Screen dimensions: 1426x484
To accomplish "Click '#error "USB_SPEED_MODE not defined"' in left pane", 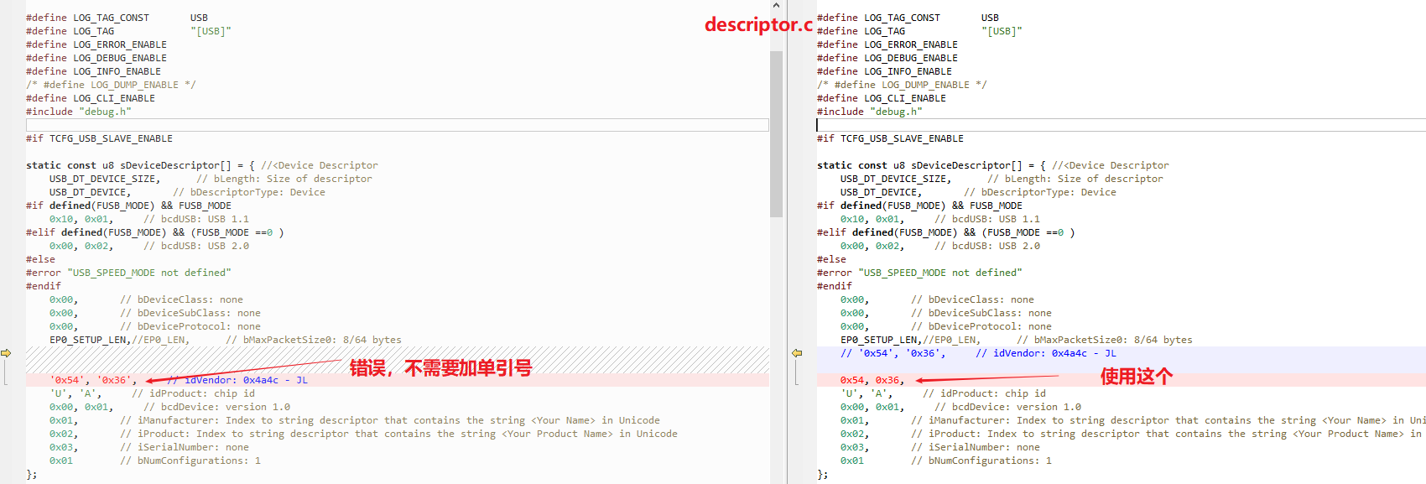I will 128,273.
